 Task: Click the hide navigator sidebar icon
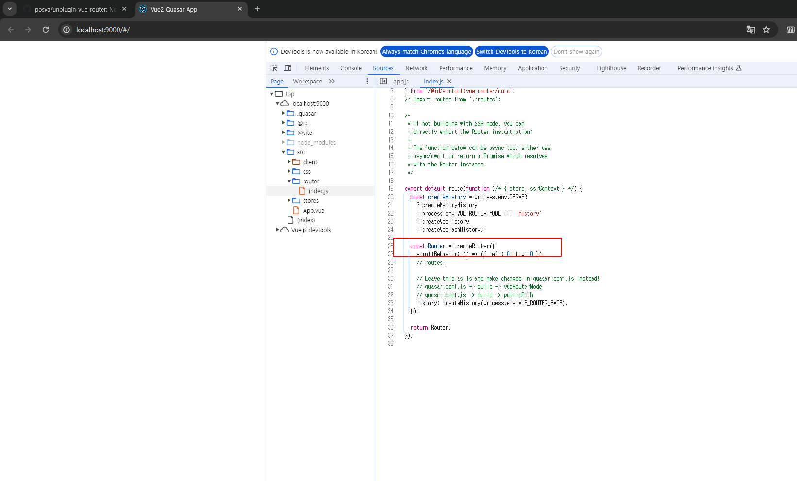click(383, 81)
